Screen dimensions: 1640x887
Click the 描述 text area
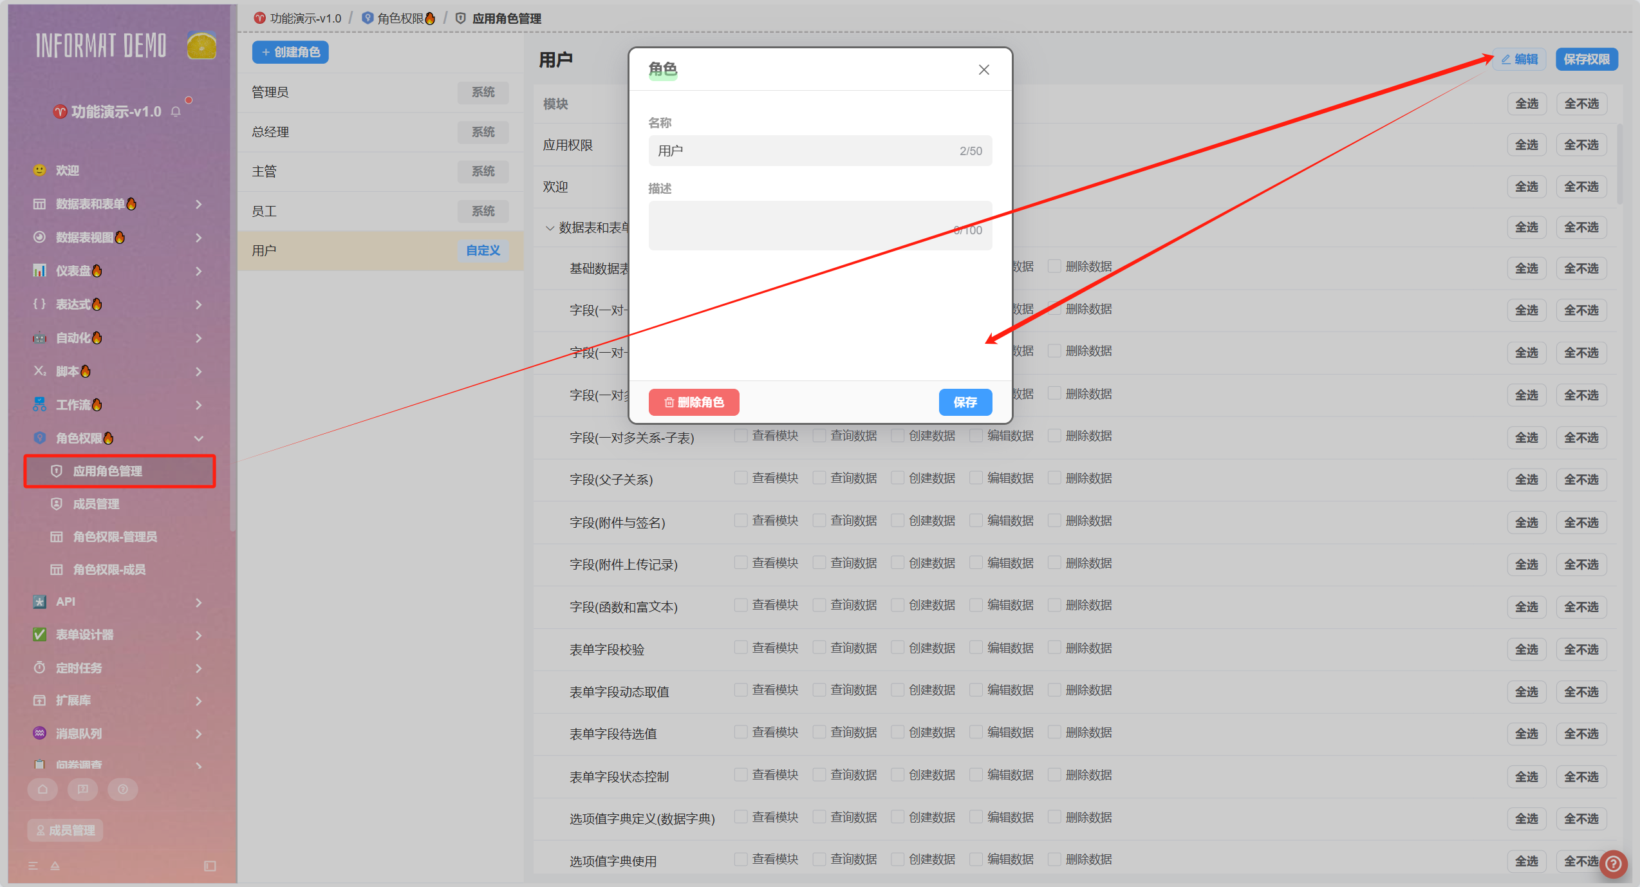point(819,225)
